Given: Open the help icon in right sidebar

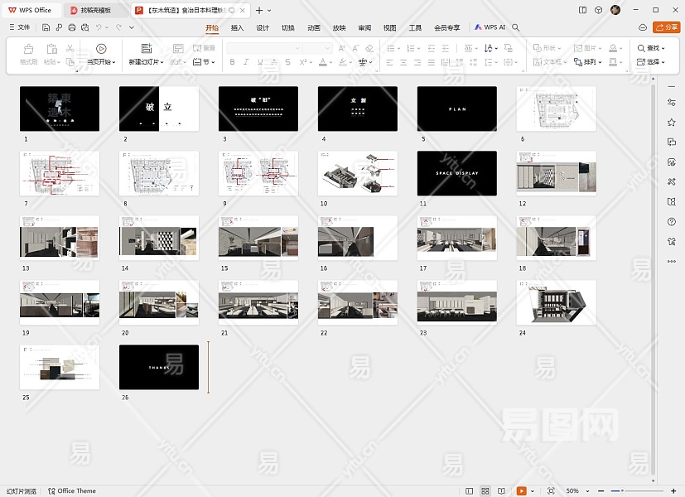Looking at the screenshot, I should [671, 221].
